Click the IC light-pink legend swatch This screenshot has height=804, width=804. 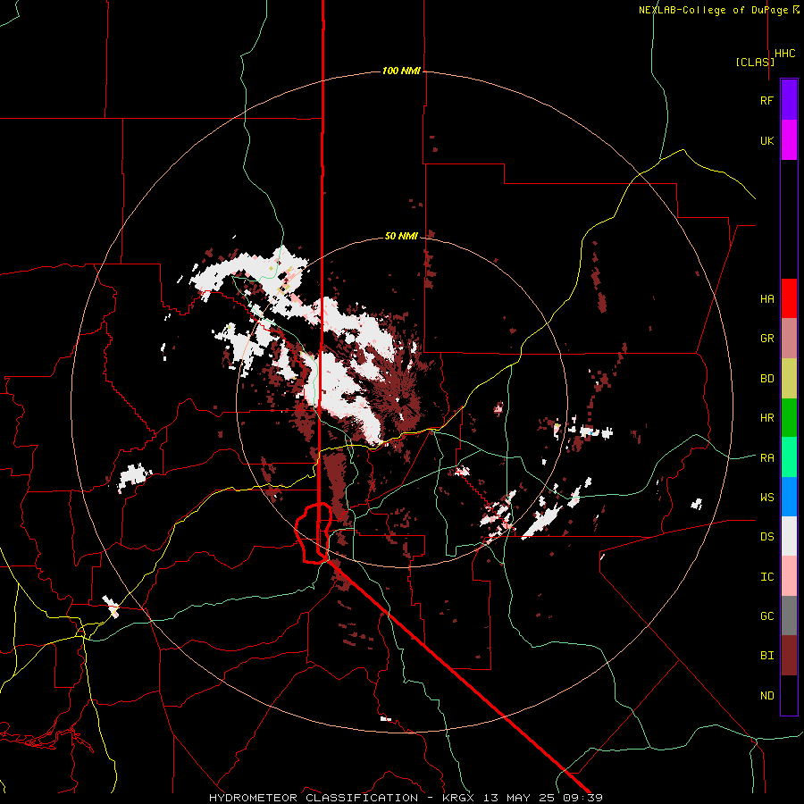789,576
